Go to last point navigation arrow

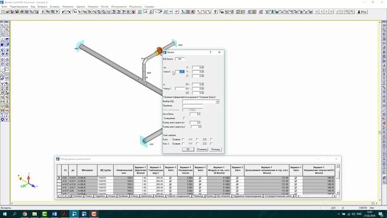pos(331,12)
